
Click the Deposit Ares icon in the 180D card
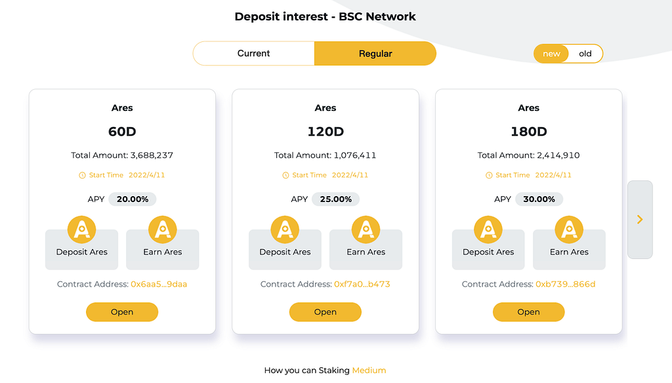coord(488,230)
